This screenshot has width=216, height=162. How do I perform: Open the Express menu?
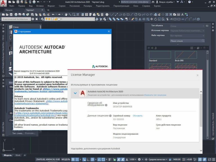click(157, 6)
